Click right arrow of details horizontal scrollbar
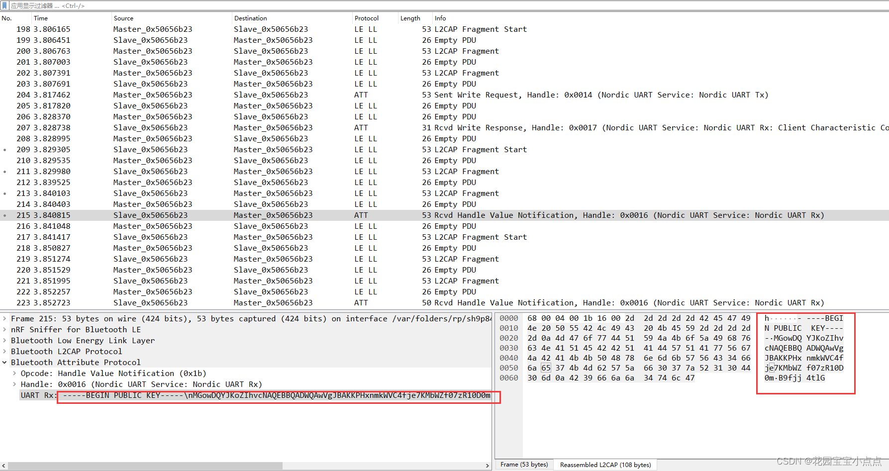889x471 pixels. (488, 466)
